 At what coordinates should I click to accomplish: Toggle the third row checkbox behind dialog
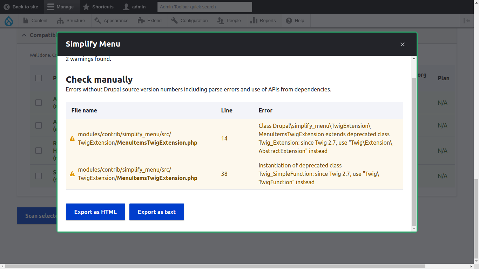(39, 151)
